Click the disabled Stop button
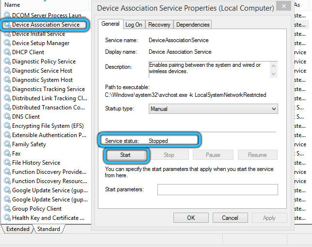312x247 pixels. pyautogui.click(x=169, y=155)
